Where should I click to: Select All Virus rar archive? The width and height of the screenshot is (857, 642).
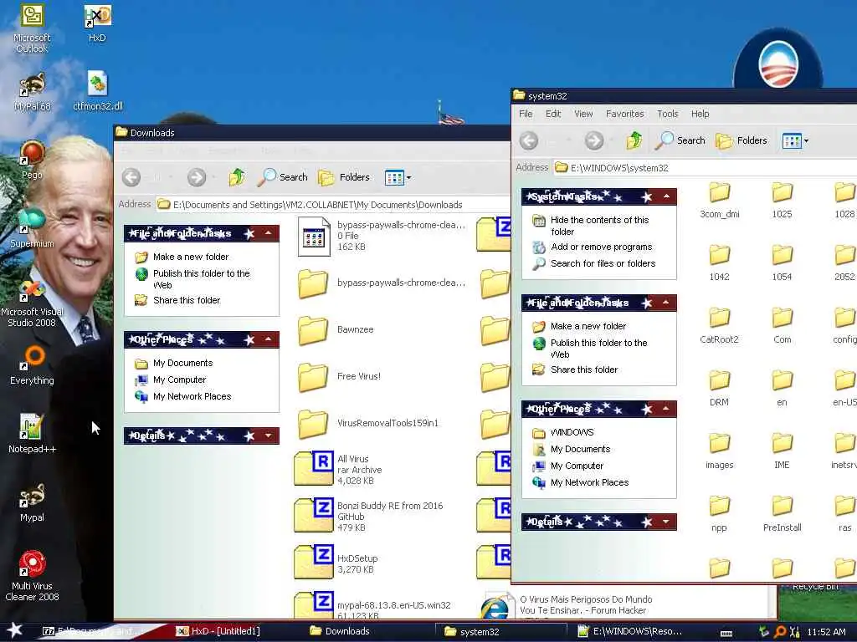(x=338, y=470)
